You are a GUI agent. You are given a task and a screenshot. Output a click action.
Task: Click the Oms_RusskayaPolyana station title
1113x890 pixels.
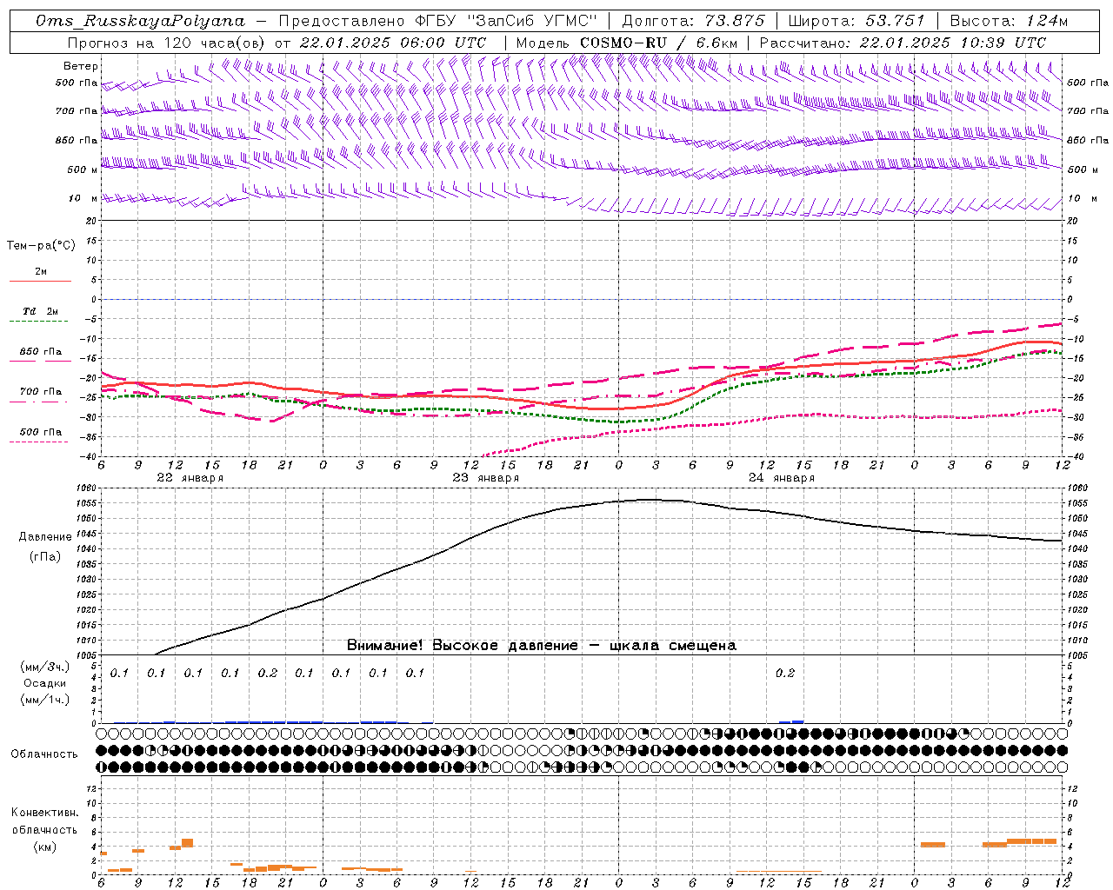pyautogui.click(x=141, y=21)
